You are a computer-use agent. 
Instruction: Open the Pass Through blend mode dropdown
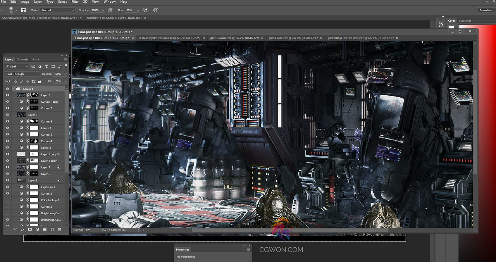point(22,74)
